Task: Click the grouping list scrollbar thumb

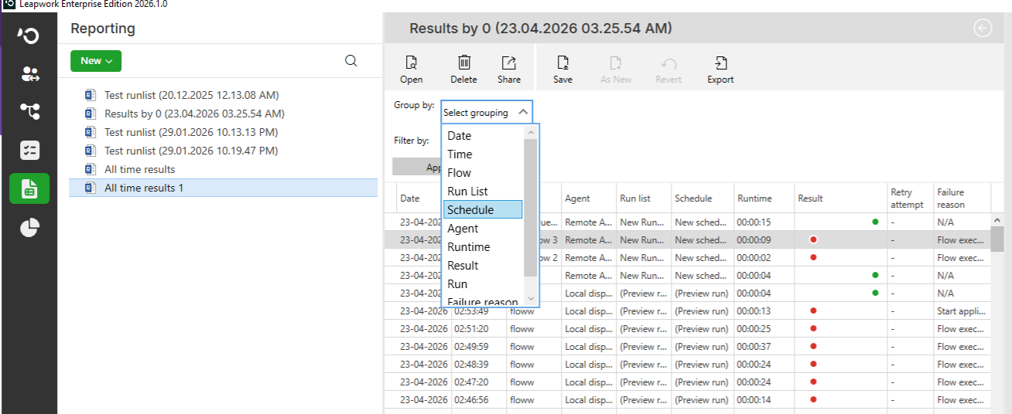Action: pyautogui.click(x=531, y=207)
